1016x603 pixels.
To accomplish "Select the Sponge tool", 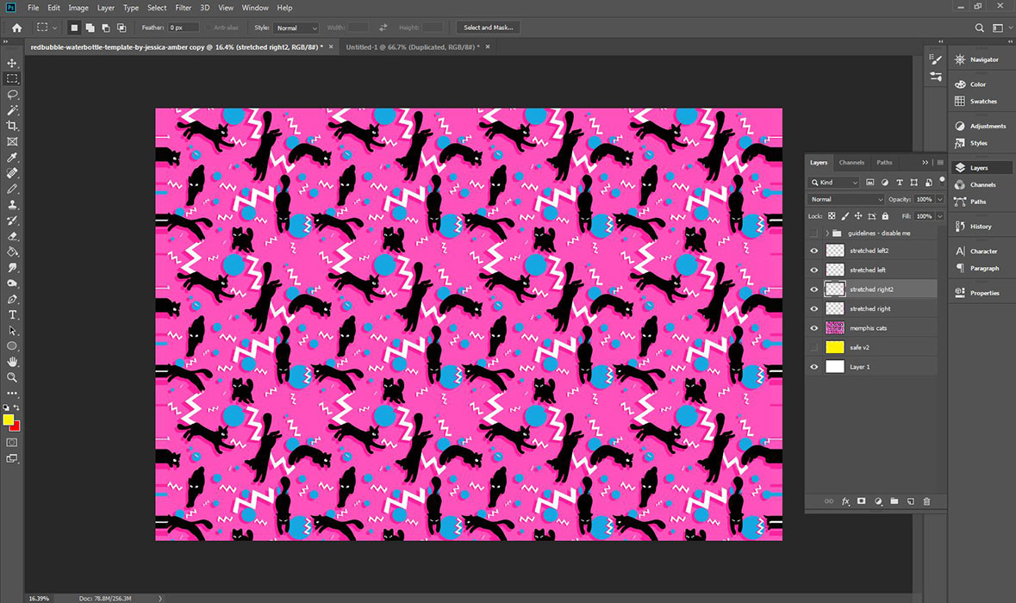I will pos(12,283).
